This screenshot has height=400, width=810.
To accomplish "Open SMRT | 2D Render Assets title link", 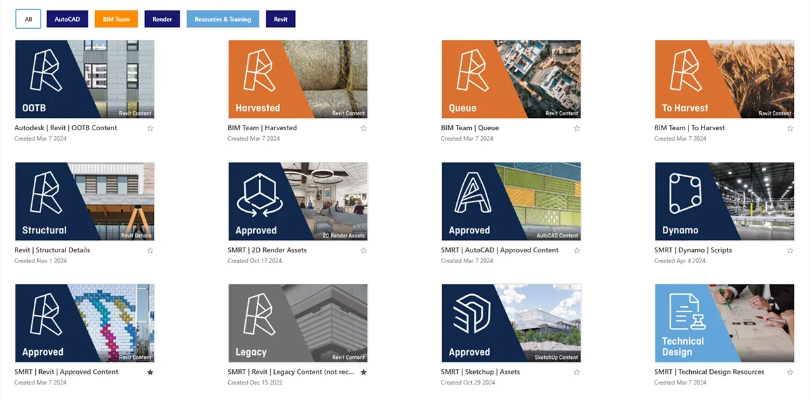I will pyautogui.click(x=267, y=250).
